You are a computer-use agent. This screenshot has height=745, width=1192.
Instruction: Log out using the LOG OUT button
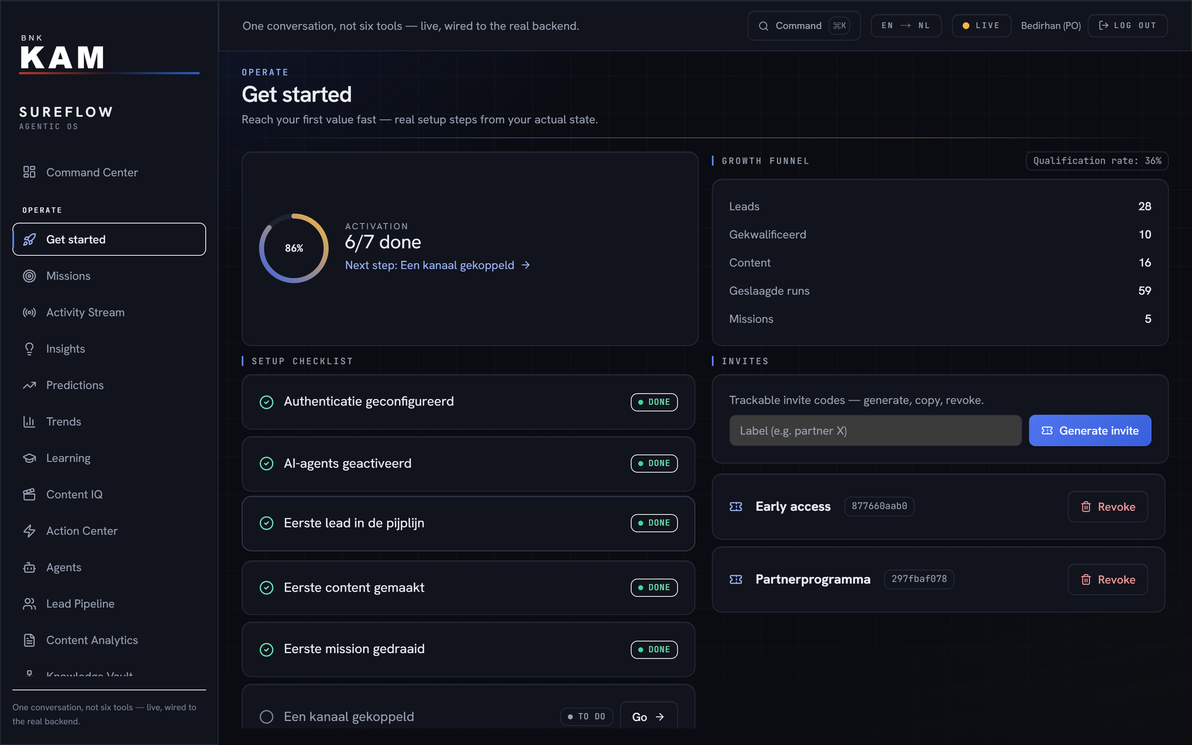pyautogui.click(x=1127, y=25)
